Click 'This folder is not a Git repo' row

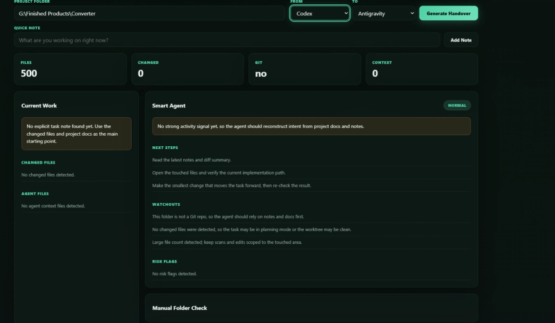(x=311, y=216)
